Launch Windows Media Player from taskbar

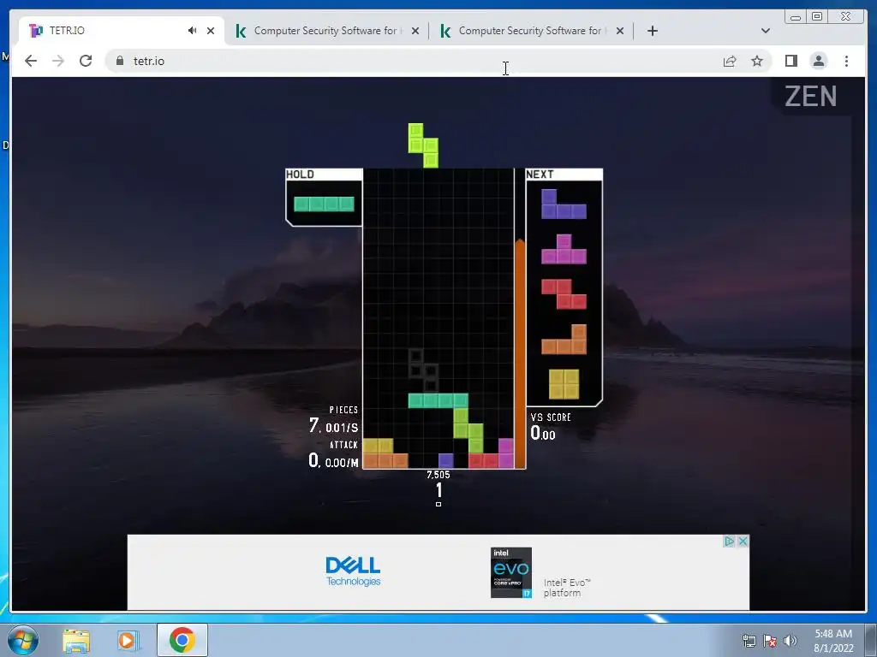coord(128,641)
